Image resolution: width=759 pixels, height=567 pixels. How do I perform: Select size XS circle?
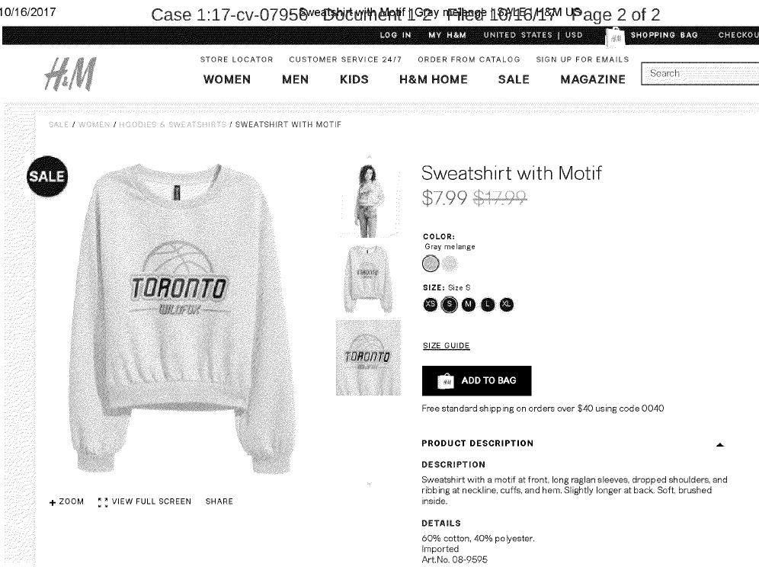tap(430, 304)
